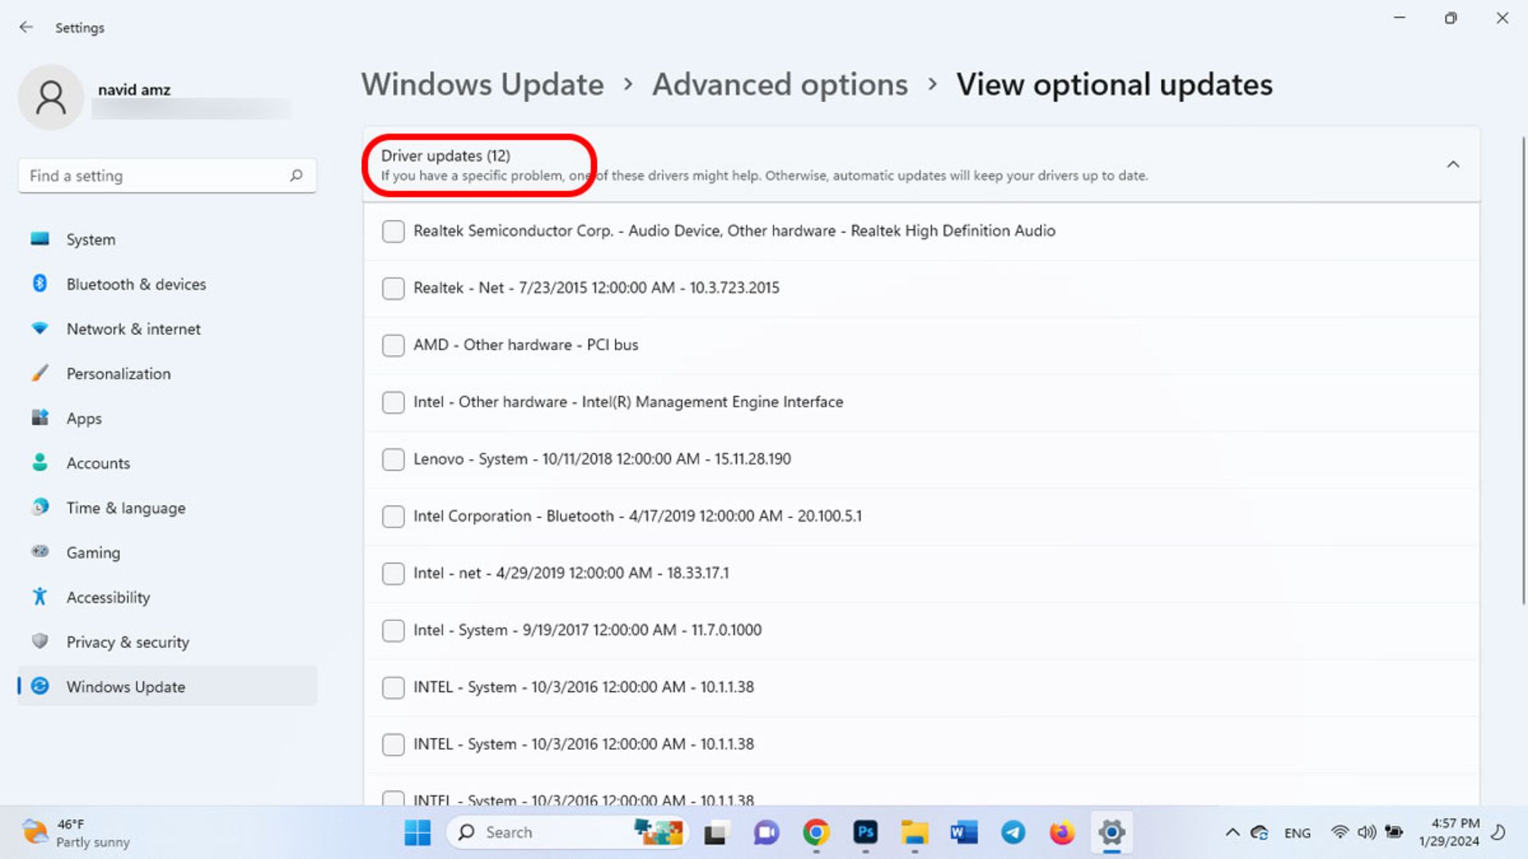This screenshot has height=859, width=1528.
Task: Check Realtek Net 10.3.723.2015 driver
Action: (x=393, y=288)
